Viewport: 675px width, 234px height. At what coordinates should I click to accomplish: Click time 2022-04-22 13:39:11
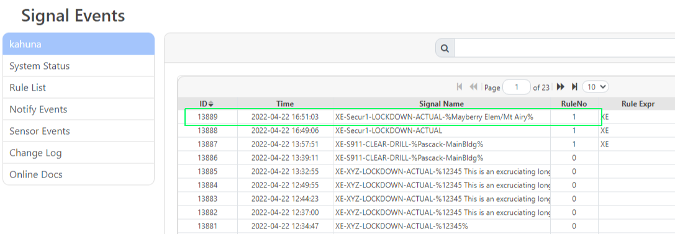point(285,158)
